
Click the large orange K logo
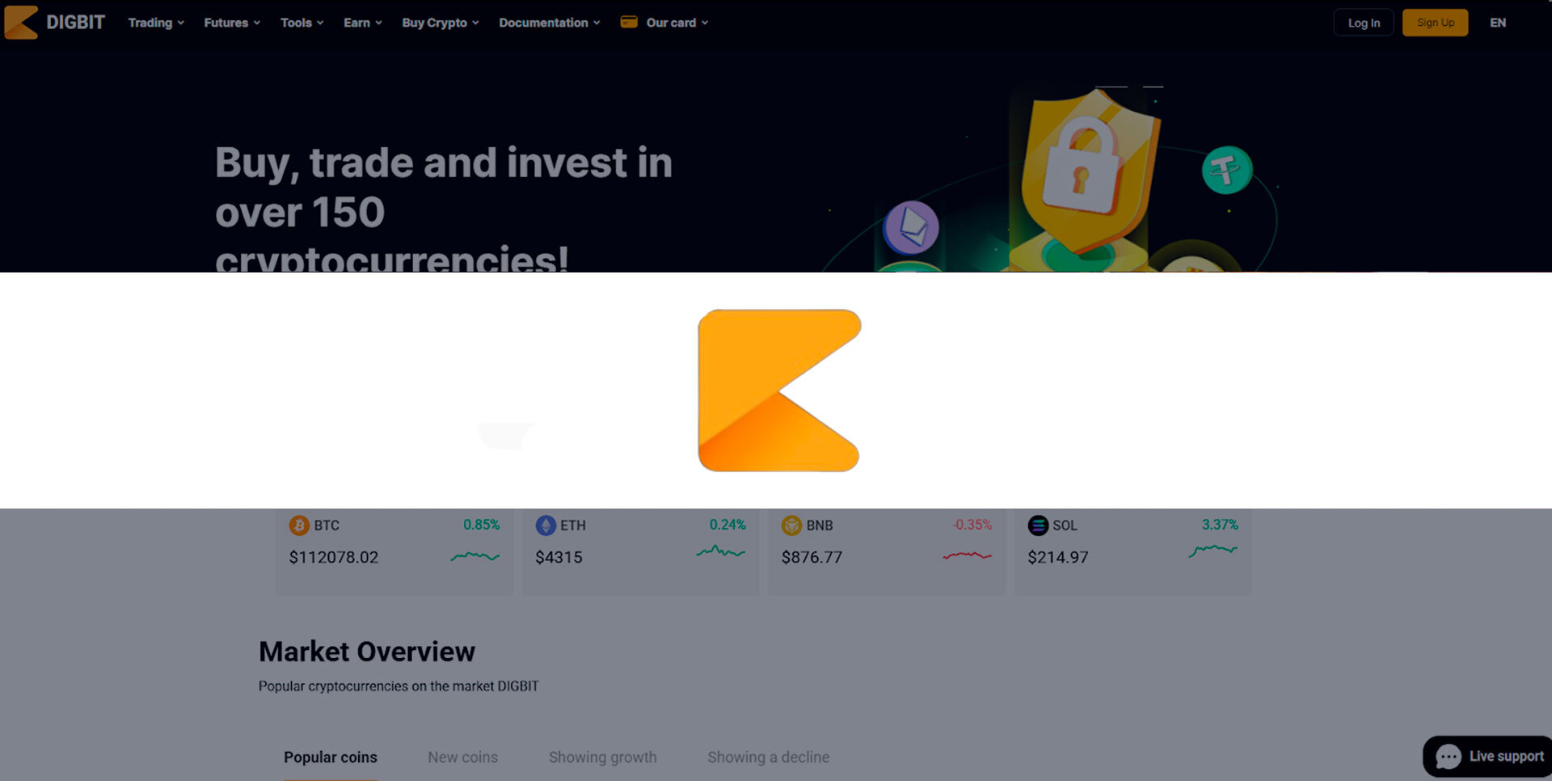click(778, 390)
